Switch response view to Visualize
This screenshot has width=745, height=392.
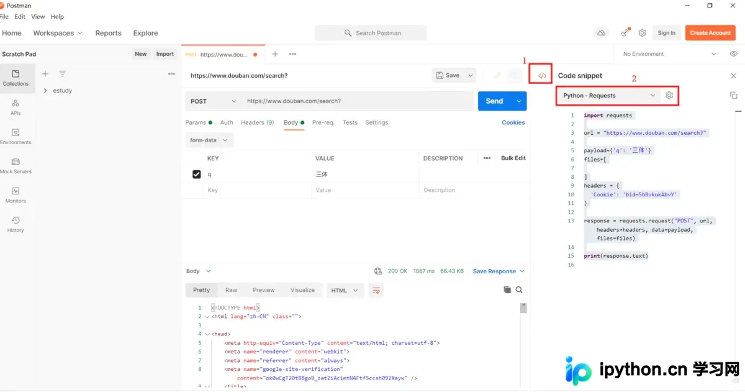302,290
